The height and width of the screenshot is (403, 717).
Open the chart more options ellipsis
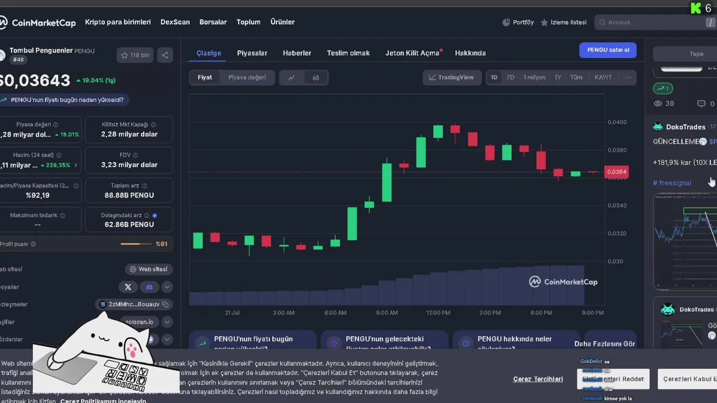coord(628,78)
